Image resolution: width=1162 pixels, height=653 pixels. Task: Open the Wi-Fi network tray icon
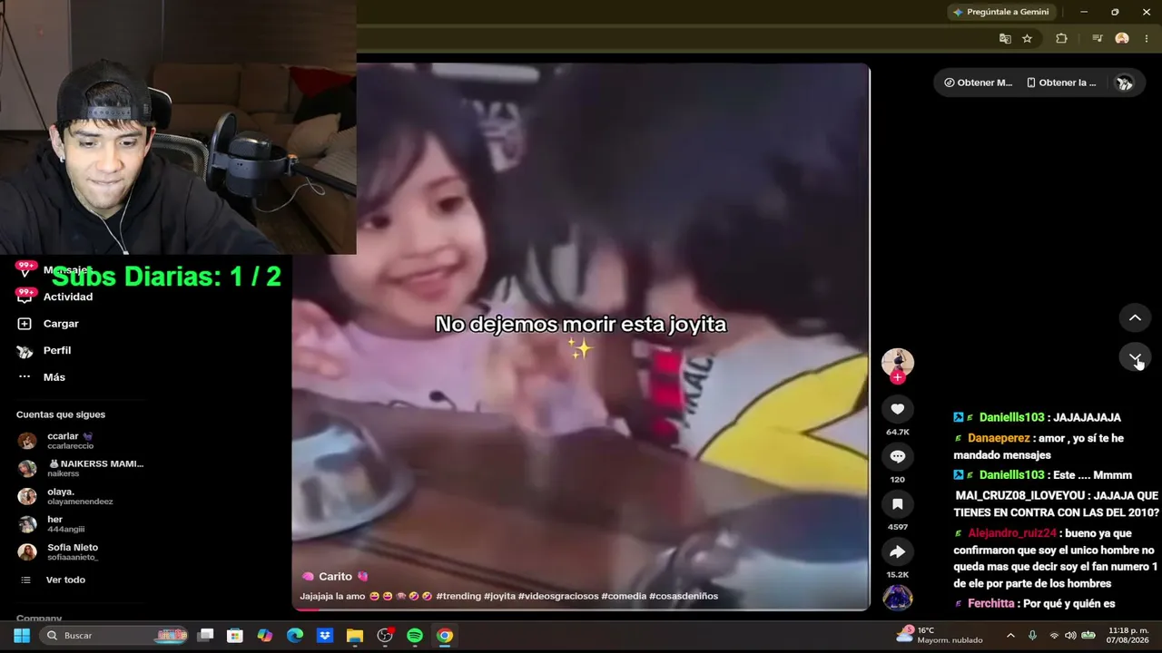pos(1054,636)
